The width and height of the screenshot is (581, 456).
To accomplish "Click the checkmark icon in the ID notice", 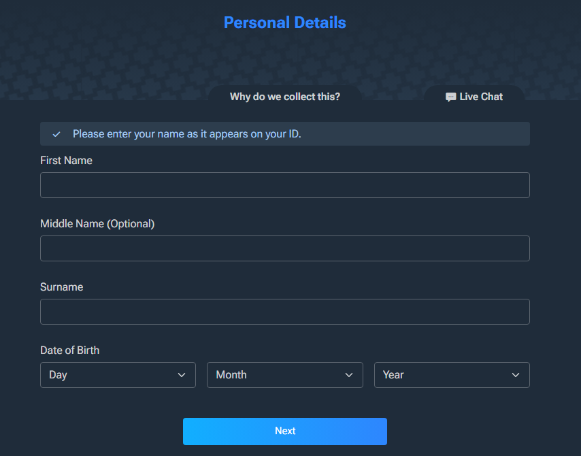I will click(x=56, y=134).
